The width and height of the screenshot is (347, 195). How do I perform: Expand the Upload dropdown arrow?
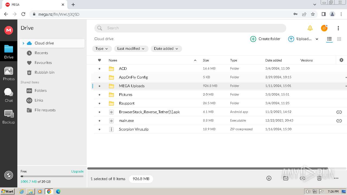click(317, 39)
